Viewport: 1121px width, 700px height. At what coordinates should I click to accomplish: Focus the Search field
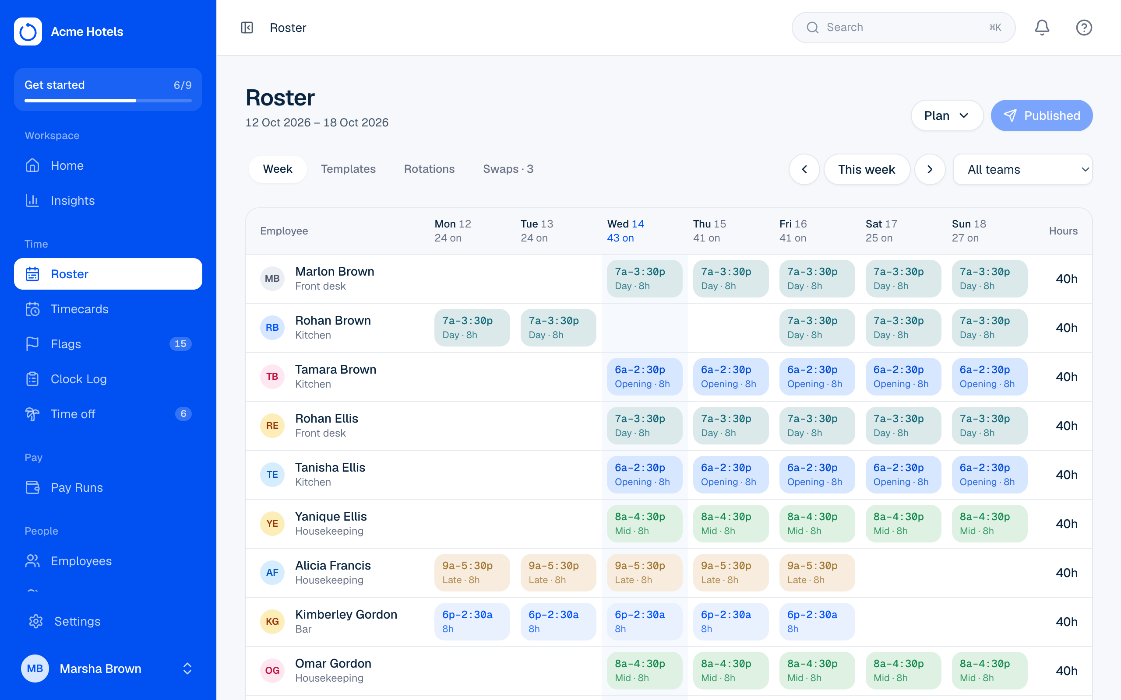point(903,28)
